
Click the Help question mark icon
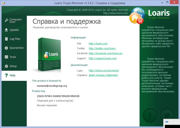pyautogui.click(x=6, y=75)
